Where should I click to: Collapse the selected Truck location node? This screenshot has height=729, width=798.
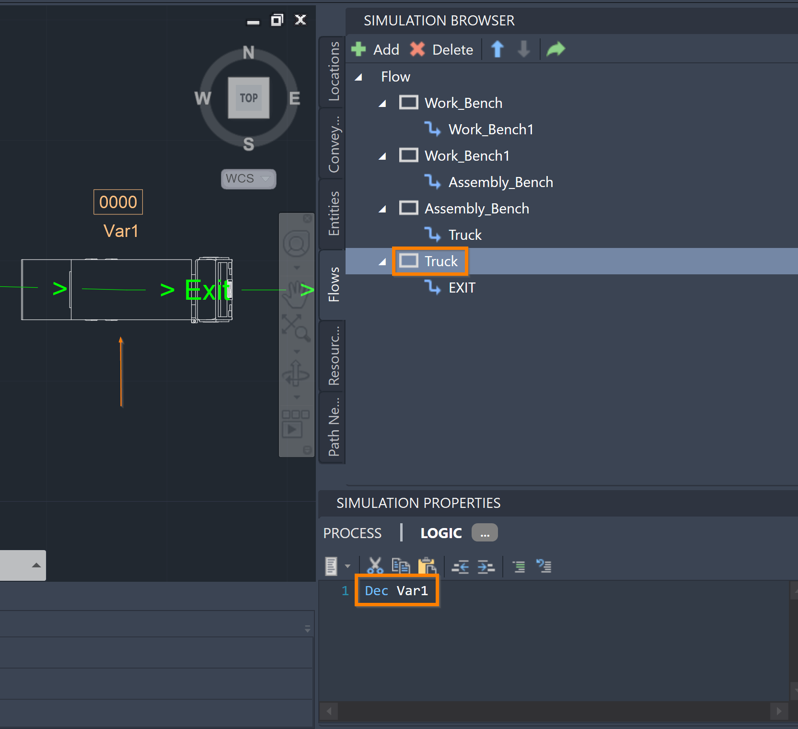click(382, 262)
